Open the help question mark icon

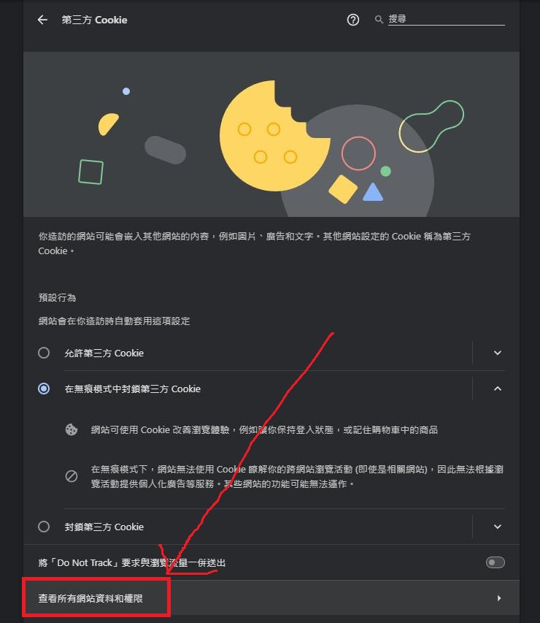coord(353,20)
